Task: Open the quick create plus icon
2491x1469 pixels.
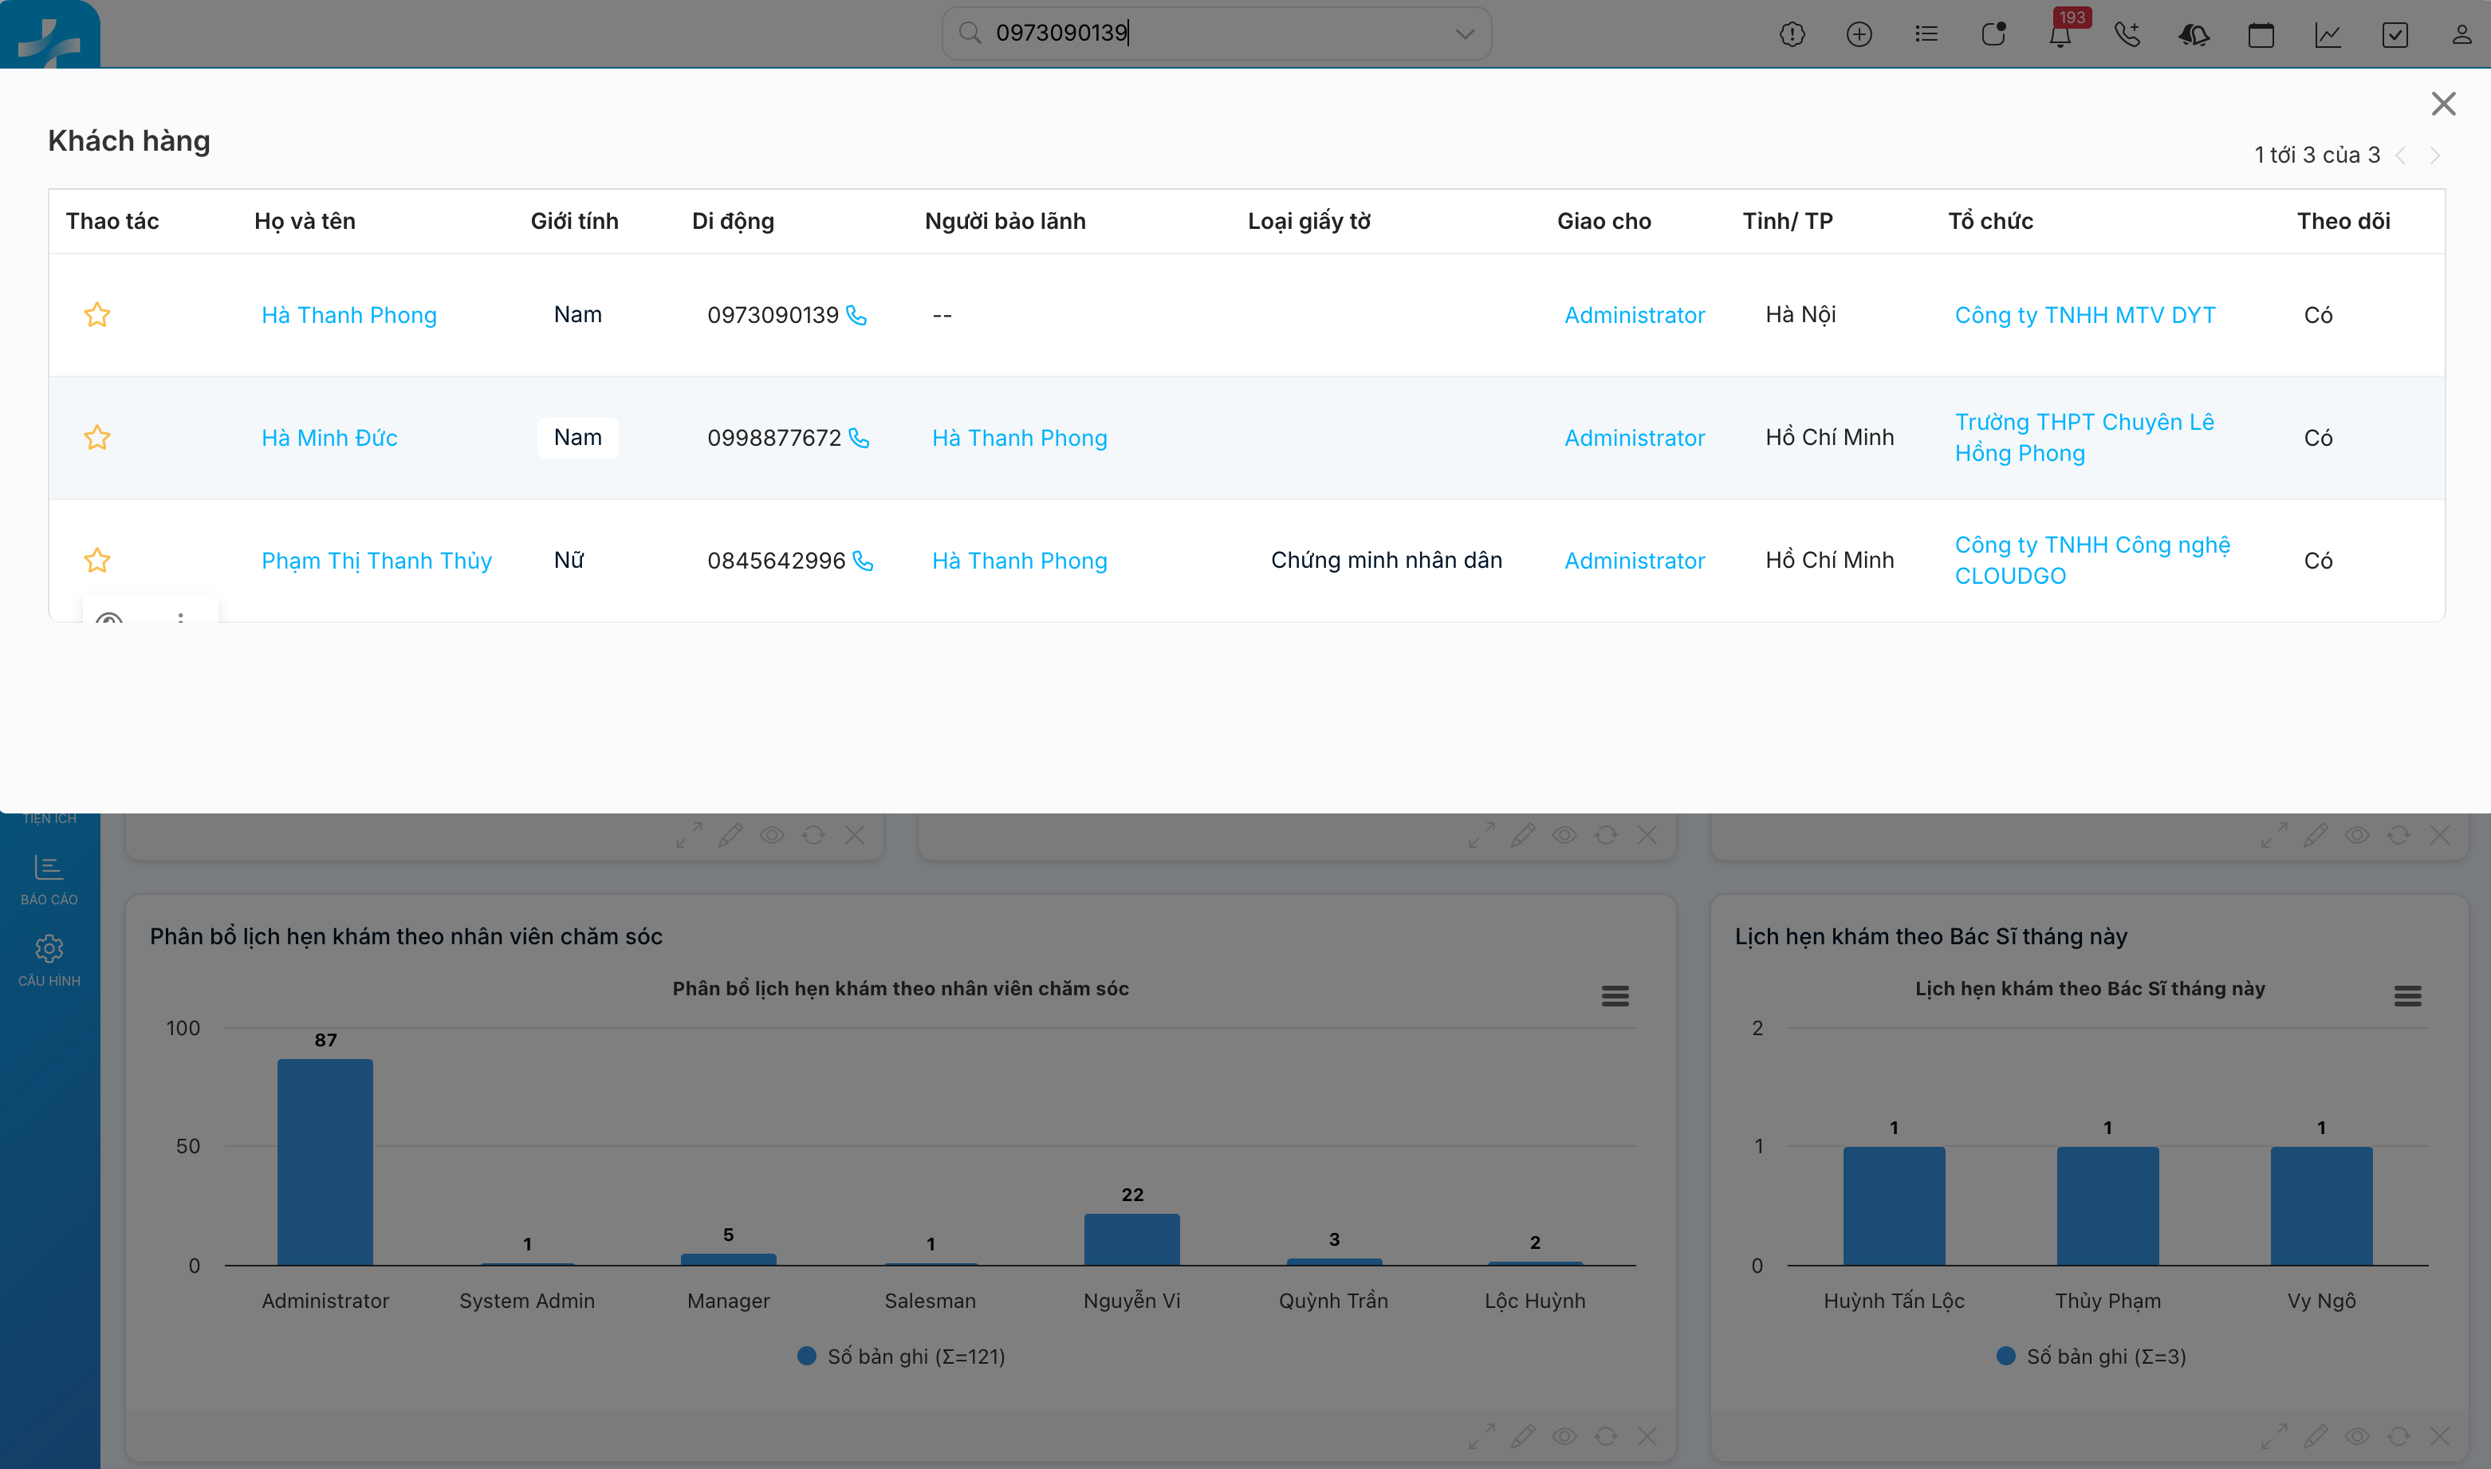Action: [x=1859, y=36]
